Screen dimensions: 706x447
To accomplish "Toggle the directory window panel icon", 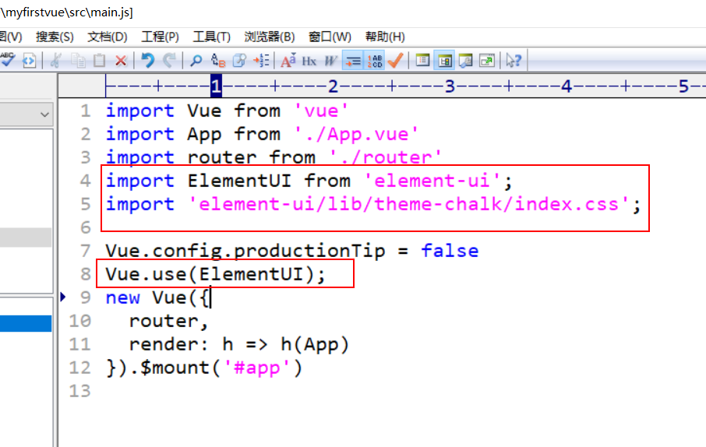I will [x=444, y=60].
